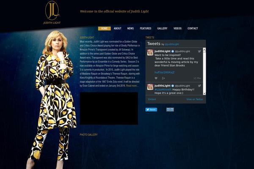Click the Embed link below the tweets
The width and height of the screenshot is (254, 169).
(152, 99)
